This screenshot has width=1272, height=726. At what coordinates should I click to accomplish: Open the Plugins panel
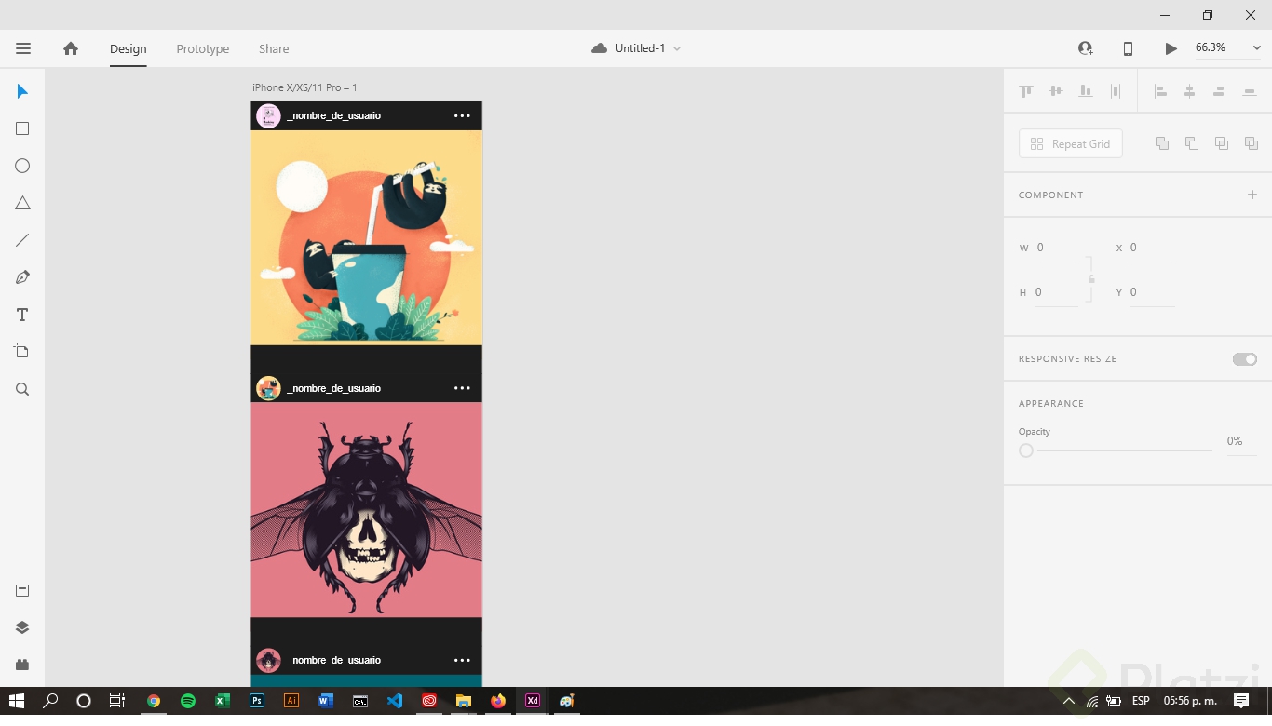[x=21, y=664]
